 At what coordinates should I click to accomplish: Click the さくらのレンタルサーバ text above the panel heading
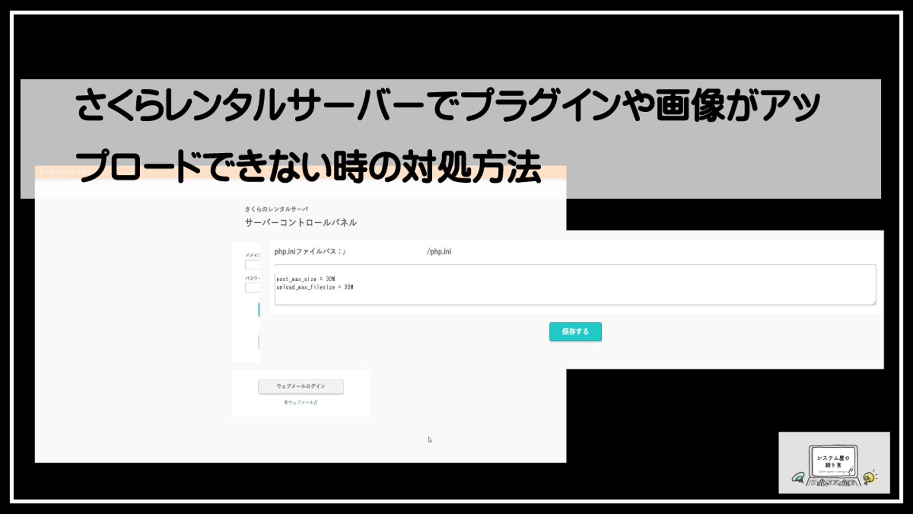276,209
